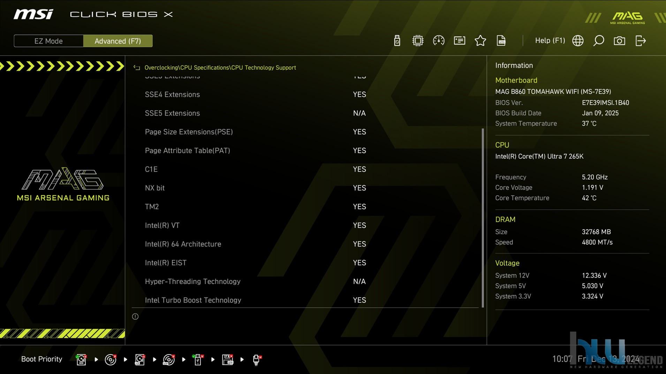This screenshot has width=666, height=374.
Task: Click the Core Voltage value 1.191 V
Action: point(592,188)
